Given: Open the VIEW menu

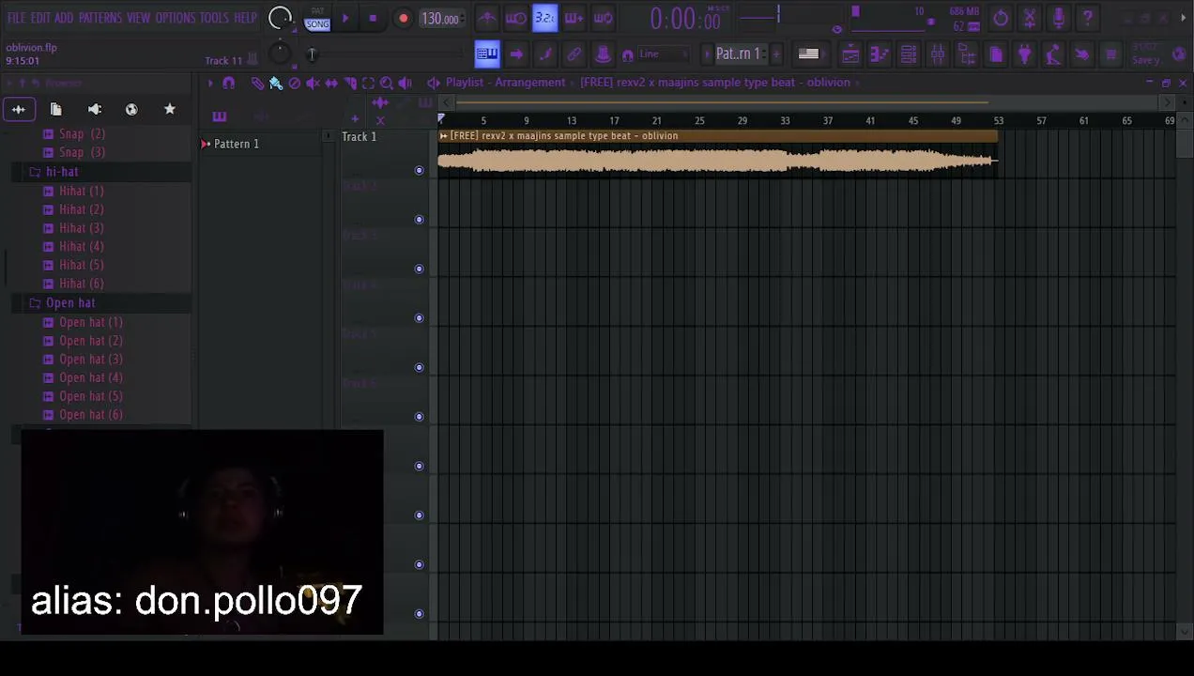Looking at the screenshot, I should click(x=138, y=18).
